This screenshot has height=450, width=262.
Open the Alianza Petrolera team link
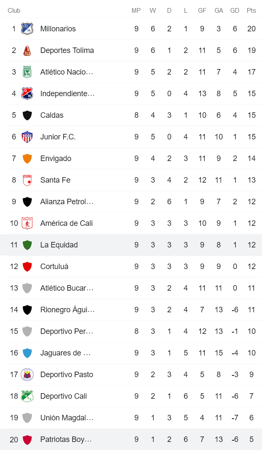point(67,202)
